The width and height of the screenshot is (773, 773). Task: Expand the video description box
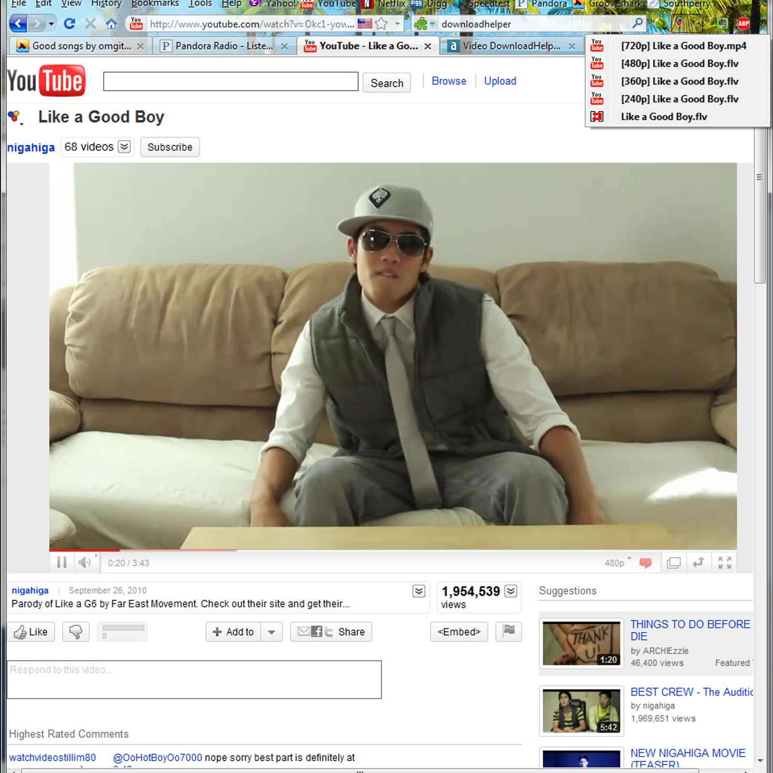[418, 591]
